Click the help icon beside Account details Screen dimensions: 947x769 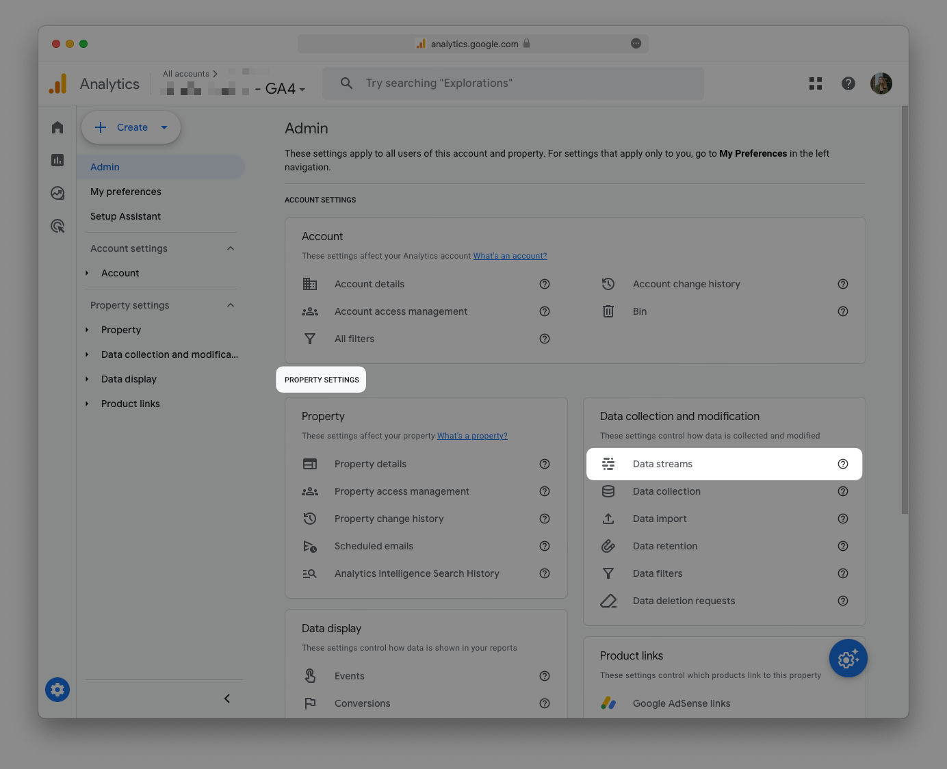[545, 284]
